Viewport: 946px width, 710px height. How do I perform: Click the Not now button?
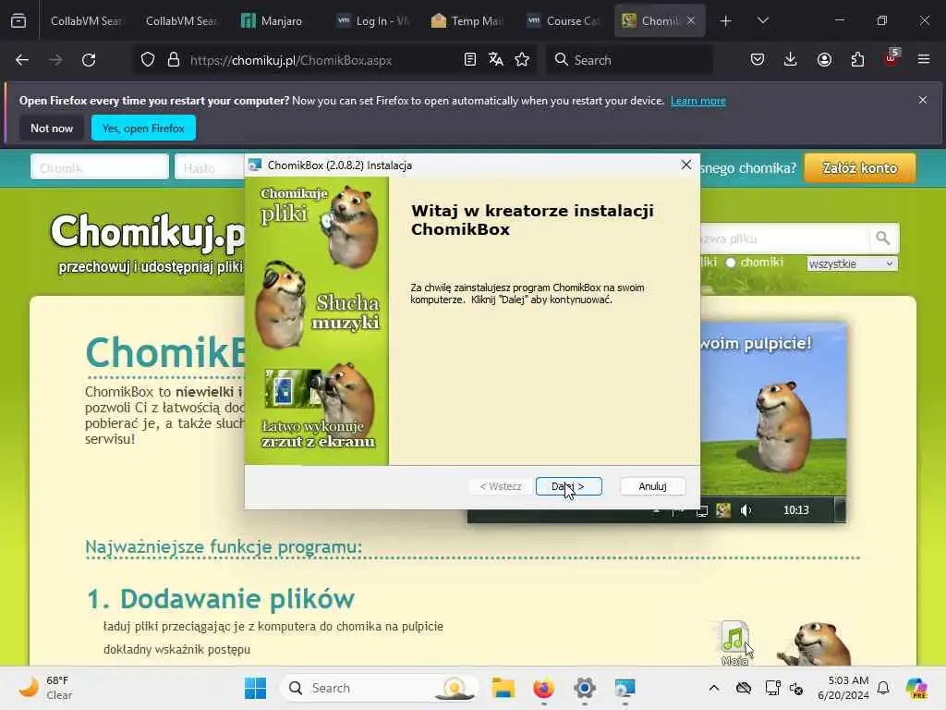coord(52,128)
